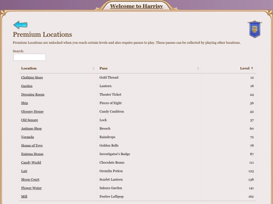Click the Premium Locations heading
This screenshot has height=204, width=273.
click(42, 34)
